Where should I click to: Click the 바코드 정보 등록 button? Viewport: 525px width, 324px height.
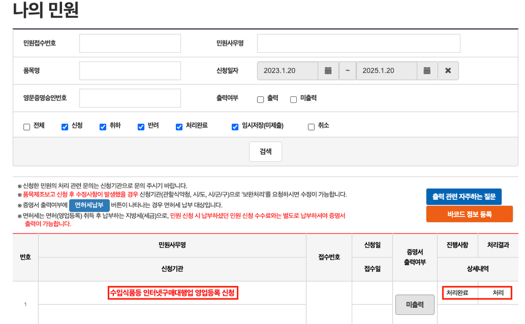click(470, 214)
